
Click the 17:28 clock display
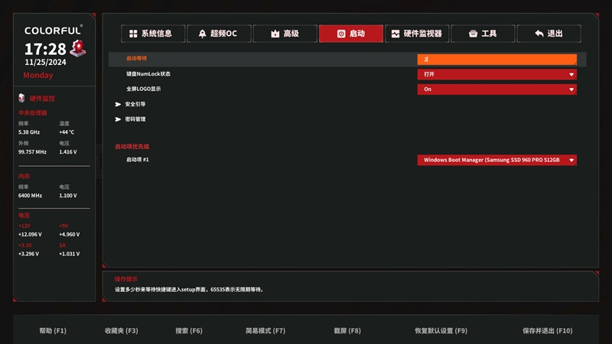point(45,49)
